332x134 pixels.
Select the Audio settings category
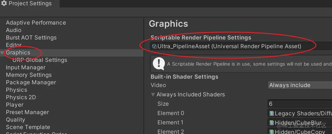(14, 30)
